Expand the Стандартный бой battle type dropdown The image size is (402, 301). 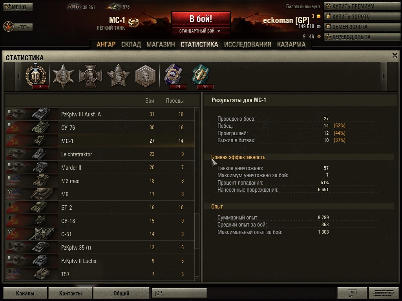pos(201,31)
